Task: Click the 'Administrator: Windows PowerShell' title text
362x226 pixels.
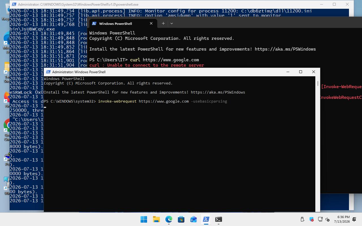Action: pyautogui.click(x=79, y=72)
